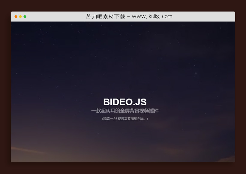This screenshot has height=174, width=246.
Task: Click the red close window button
Action: point(15,16)
